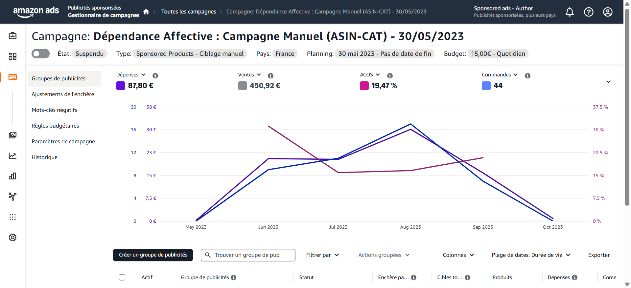
Task: Click the campaigns card icon in sidebar
Action: (x=12, y=77)
